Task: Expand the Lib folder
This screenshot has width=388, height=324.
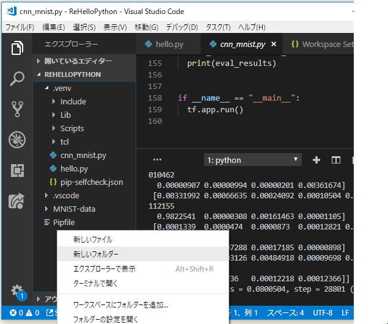Action: [53, 115]
